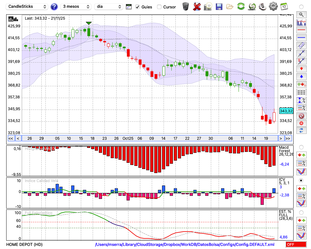This screenshot has height=249, width=311.
Task: Open settings with the gear icon
Action: [273, 7]
